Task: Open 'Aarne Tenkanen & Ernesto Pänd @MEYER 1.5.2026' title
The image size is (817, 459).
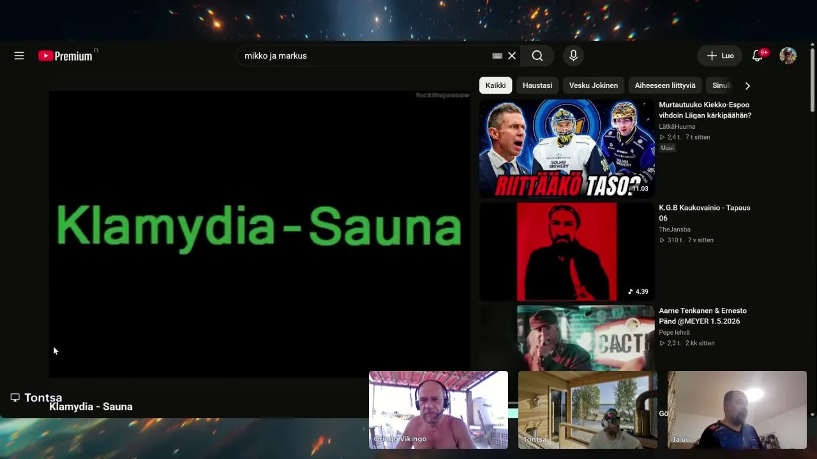Action: [x=703, y=316]
